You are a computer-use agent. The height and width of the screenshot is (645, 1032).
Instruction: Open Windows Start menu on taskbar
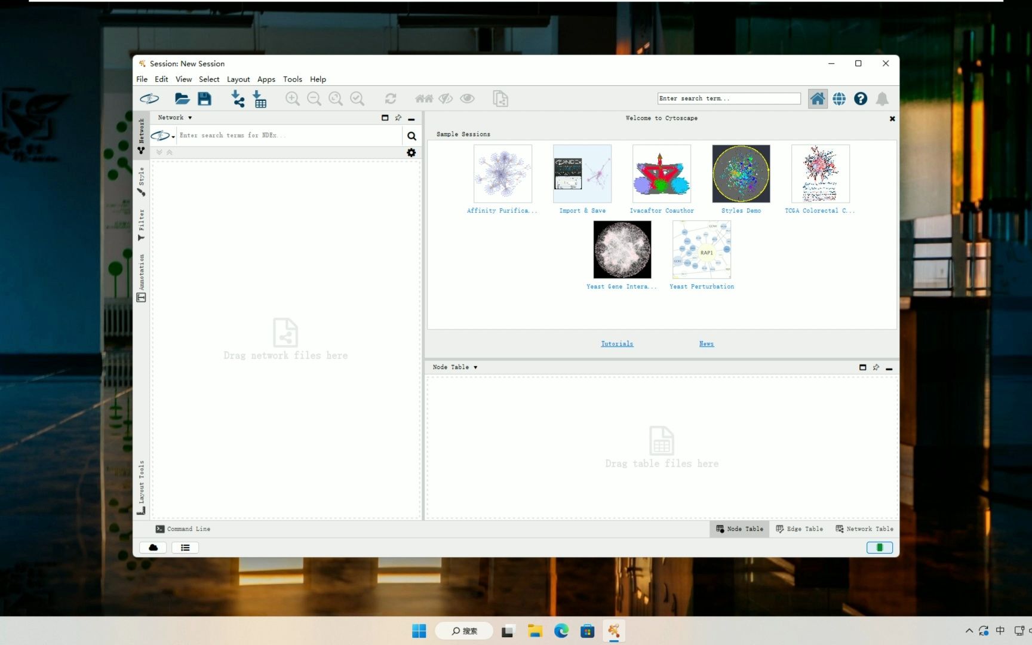419,631
